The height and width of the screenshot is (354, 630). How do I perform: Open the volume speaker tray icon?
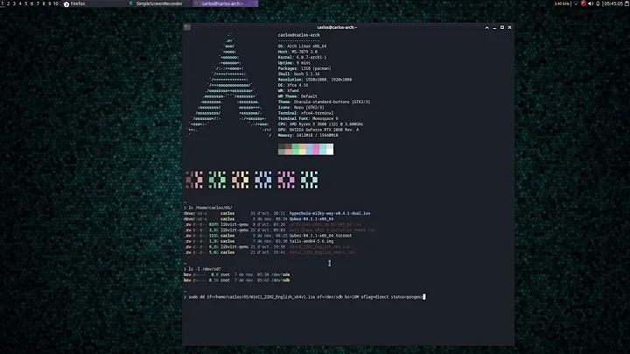pyautogui.click(x=591, y=4)
